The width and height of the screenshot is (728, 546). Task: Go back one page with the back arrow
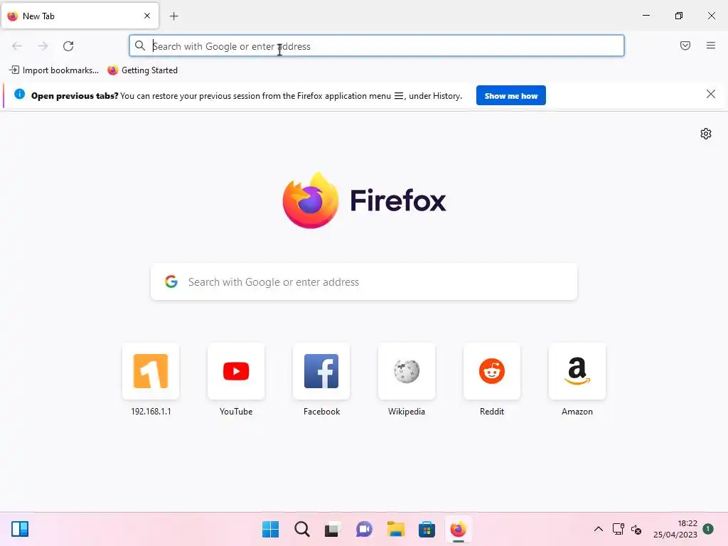[x=17, y=46]
